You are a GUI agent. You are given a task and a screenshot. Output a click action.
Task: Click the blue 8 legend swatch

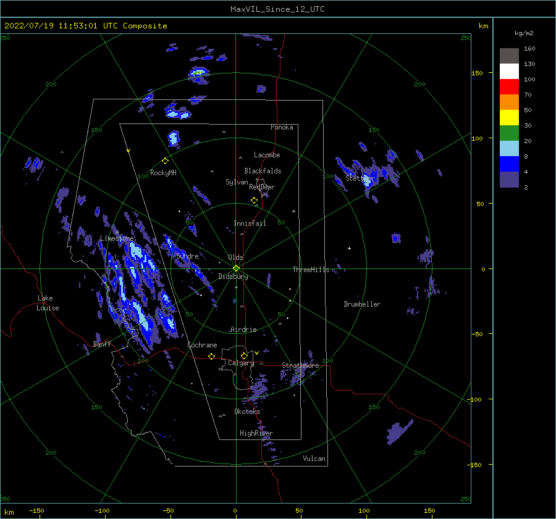click(509, 164)
